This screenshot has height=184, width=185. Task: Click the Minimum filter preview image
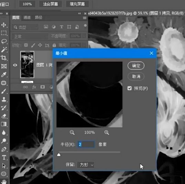(89, 94)
